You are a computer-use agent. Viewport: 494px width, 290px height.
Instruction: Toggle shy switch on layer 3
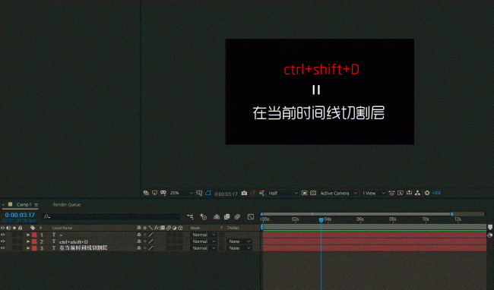pyautogui.click(x=138, y=248)
